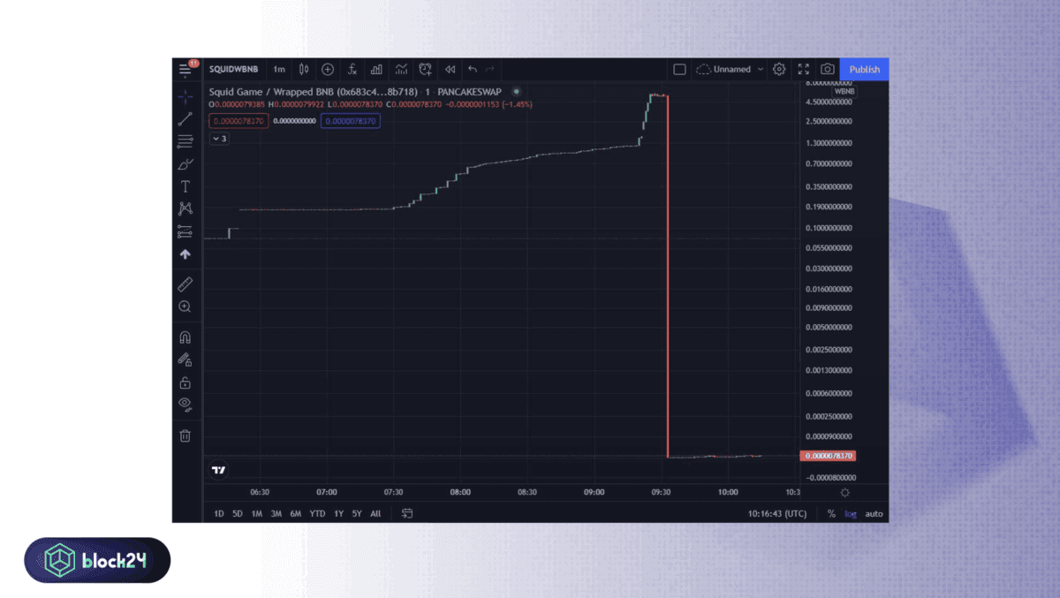Toggle the log scale

[851, 513]
